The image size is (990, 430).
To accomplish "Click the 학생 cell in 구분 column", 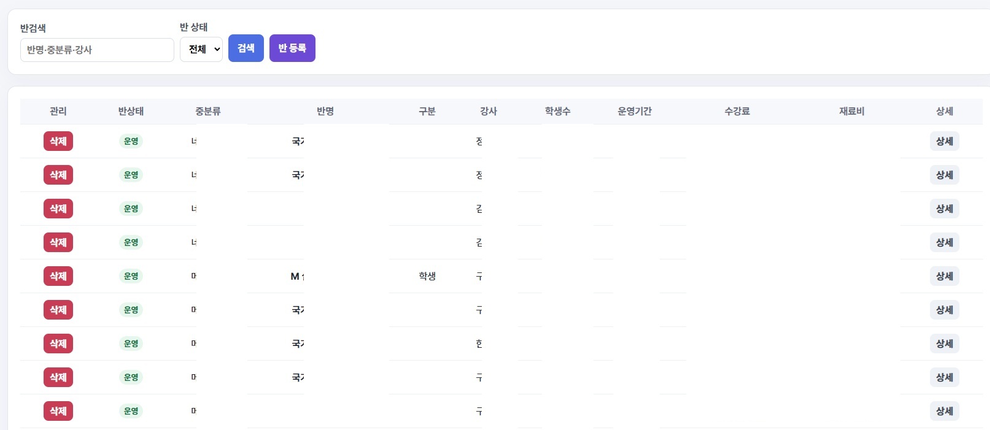I will (x=427, y=276).
